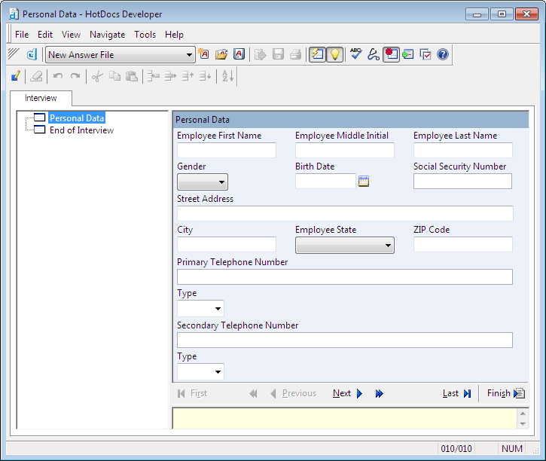
Task: Click the delete repetition icon
Action: point(171,76)
